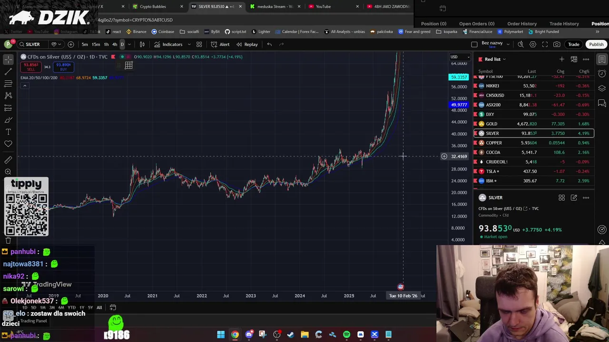609x342 pixels.
Task: Switch to the 15m timeframe
Action: pyautogui.click(x=96, y=44)
